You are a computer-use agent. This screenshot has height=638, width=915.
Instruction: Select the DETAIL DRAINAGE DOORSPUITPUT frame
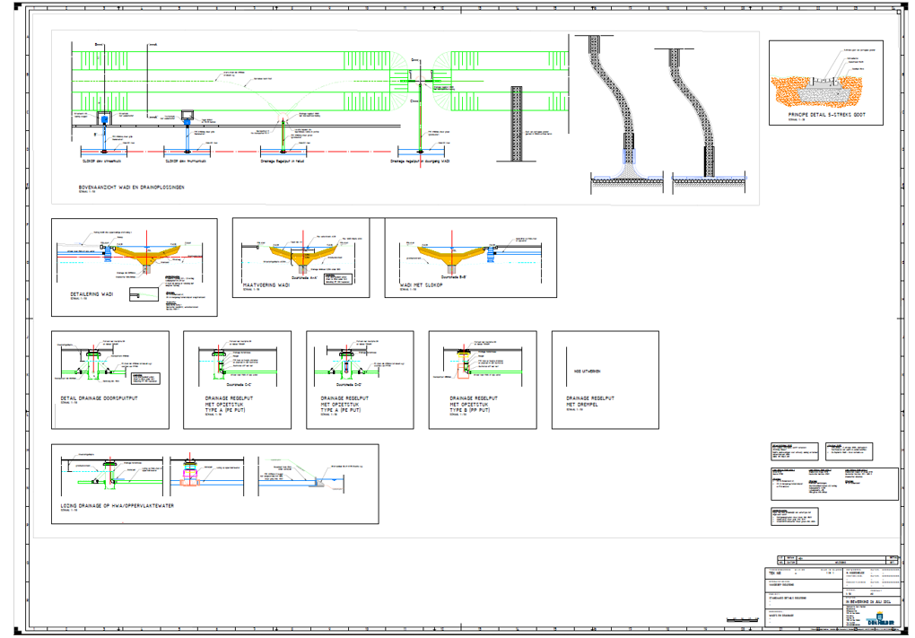110,380
